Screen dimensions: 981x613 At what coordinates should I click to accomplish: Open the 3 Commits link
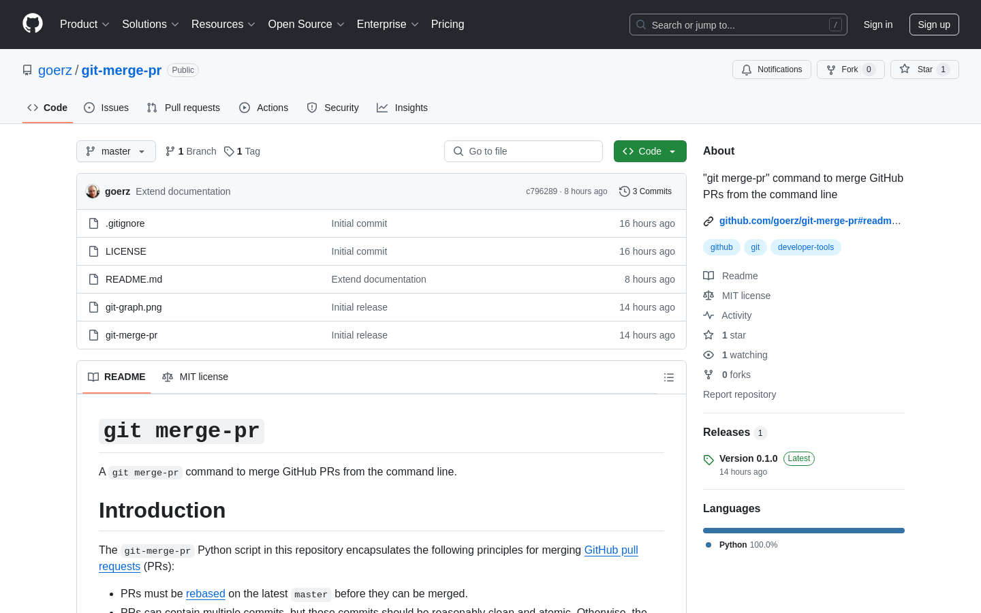pos(645,191)
